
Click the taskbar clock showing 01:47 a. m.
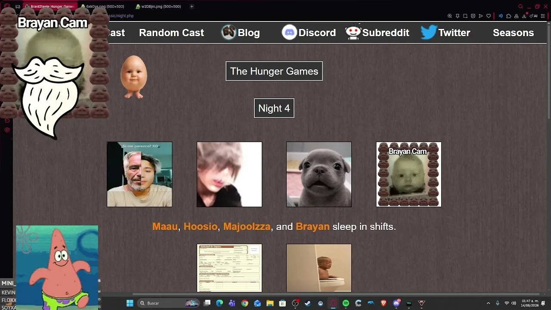530,303
